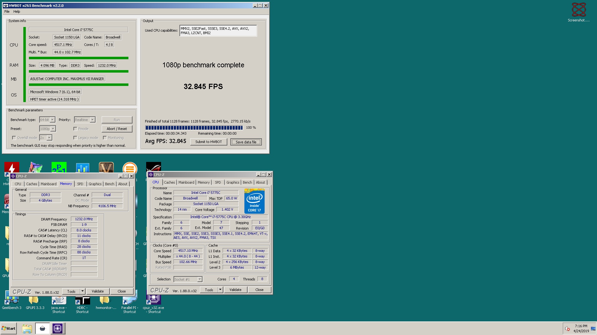Expand Tools arrow in CPU-Z CPU window
597x335 pixels.
(220, 290)
